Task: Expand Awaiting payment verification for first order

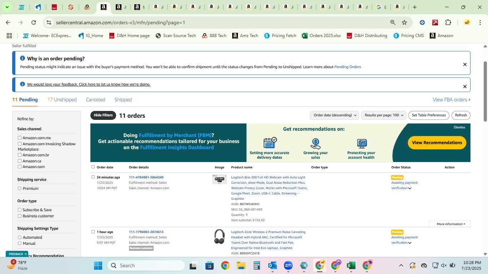Action: pyautogui.click(x=410, y=188)
